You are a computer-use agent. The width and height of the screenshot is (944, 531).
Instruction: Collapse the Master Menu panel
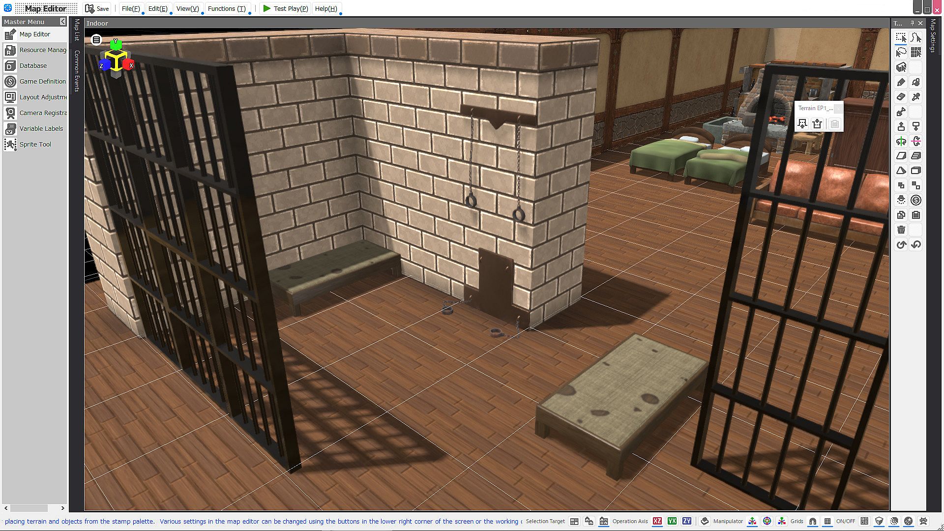pyautogui.click(x=62, y=22)
